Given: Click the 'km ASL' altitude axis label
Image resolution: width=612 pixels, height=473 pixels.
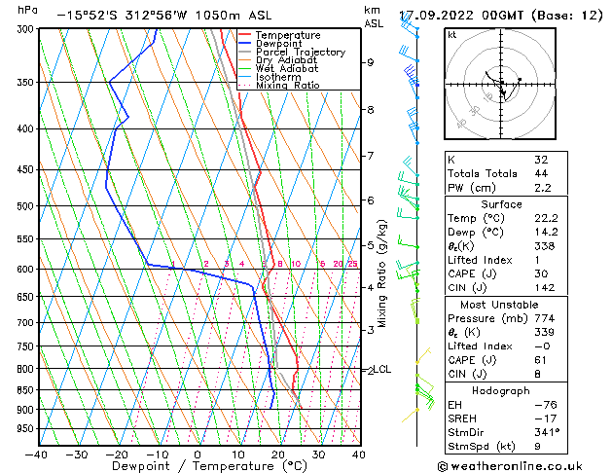Looking at the screenshot, I should coord(374,17).
